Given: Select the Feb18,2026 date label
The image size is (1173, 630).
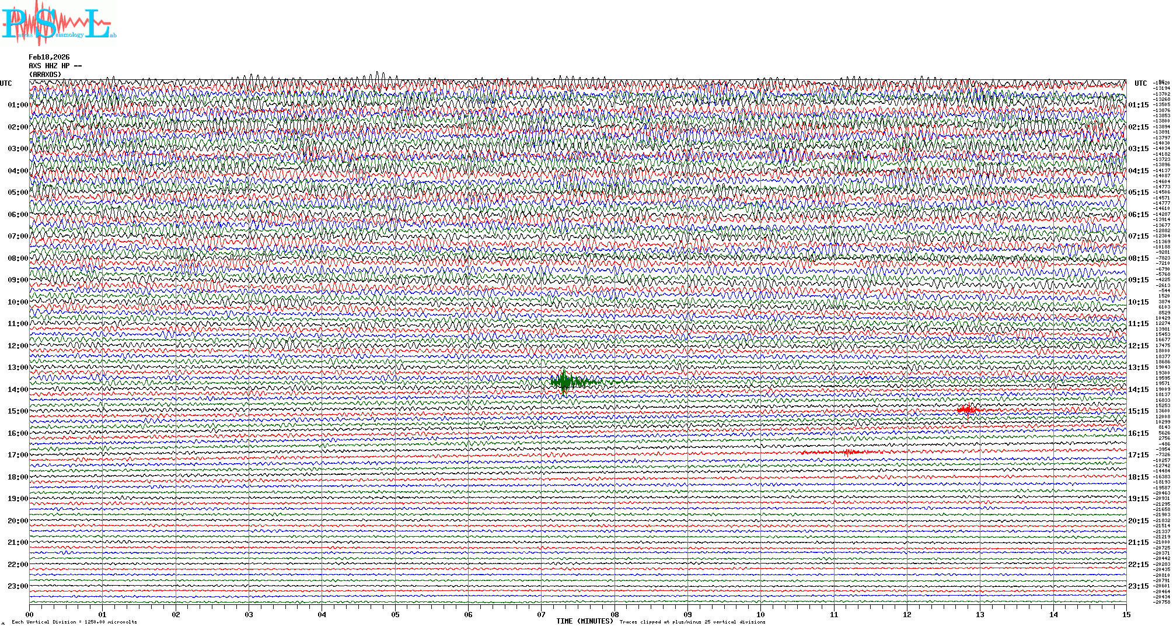Looking at the screenshot, I should [x=49, y=57].
